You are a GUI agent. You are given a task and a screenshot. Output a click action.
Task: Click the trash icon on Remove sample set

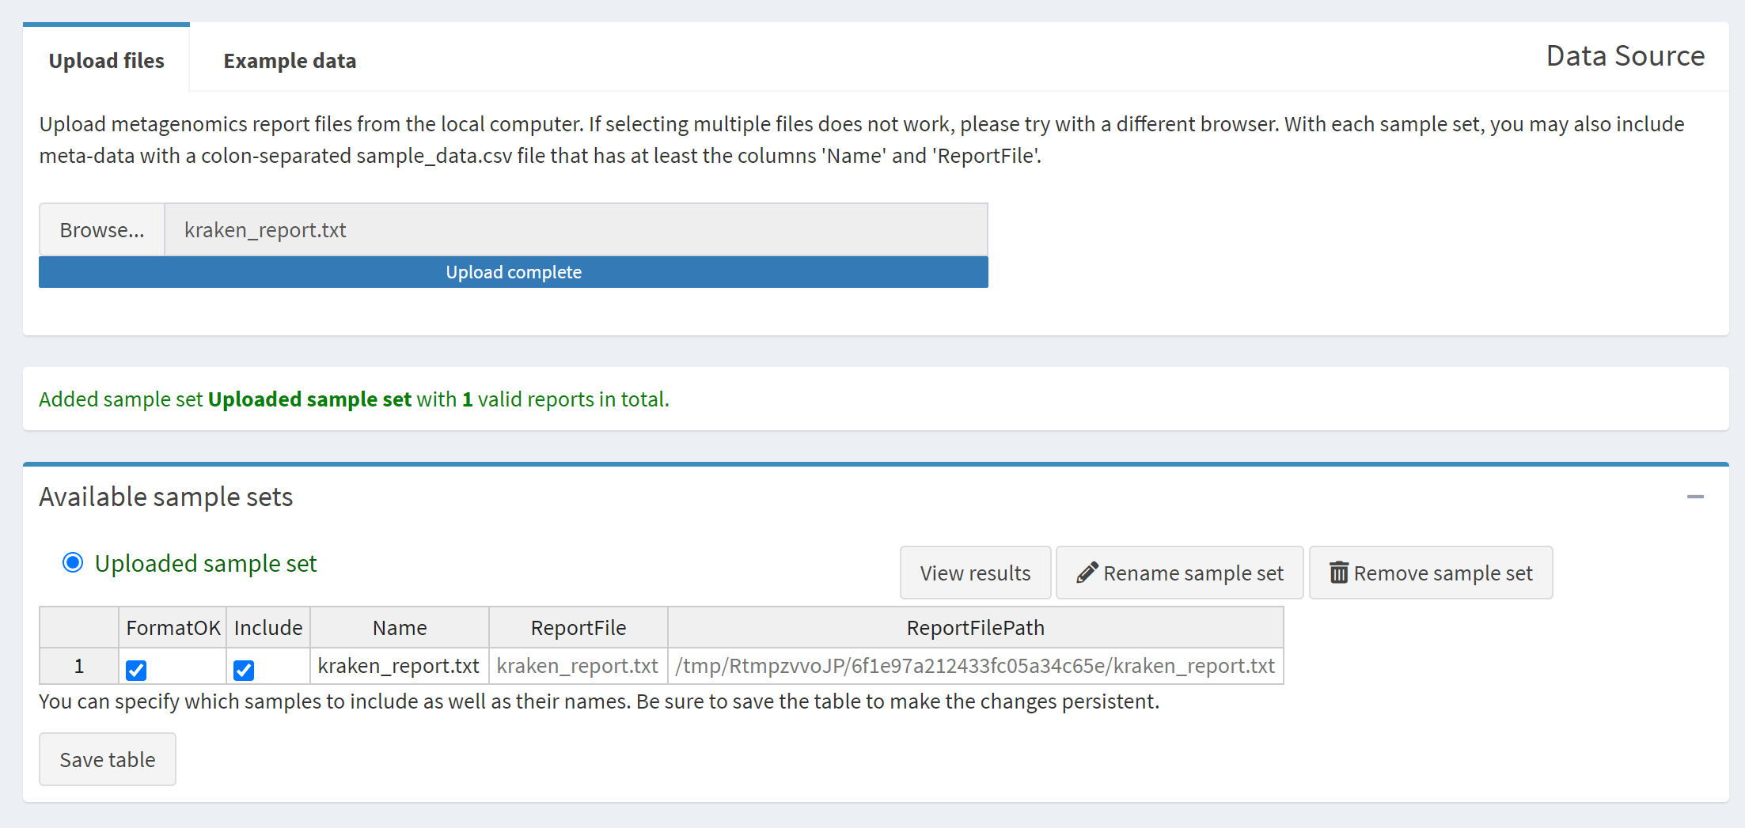1338,573
